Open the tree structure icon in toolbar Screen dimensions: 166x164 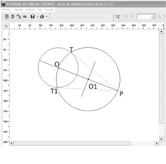(x=19, y=17)
